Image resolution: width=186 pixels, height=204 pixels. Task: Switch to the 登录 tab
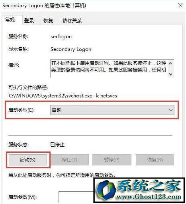[29, 21]
